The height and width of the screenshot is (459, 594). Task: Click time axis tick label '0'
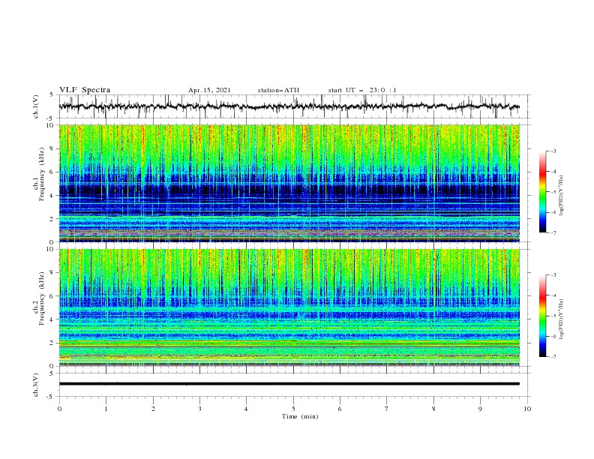59,409
